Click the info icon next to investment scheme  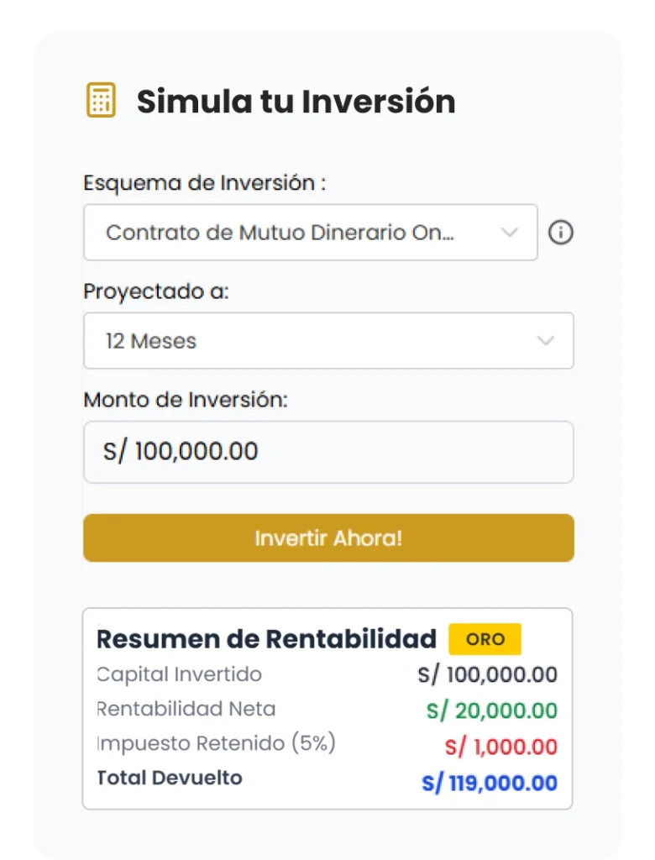(561, 233)
